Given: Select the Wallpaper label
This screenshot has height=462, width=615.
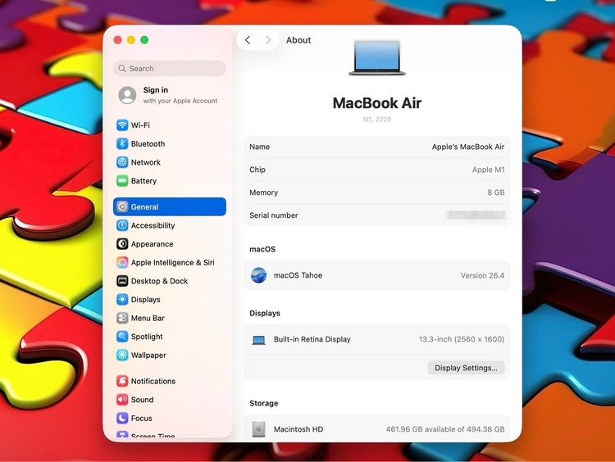Looking at the screenshot, I should pyautogui.click(x=148, y=355).
